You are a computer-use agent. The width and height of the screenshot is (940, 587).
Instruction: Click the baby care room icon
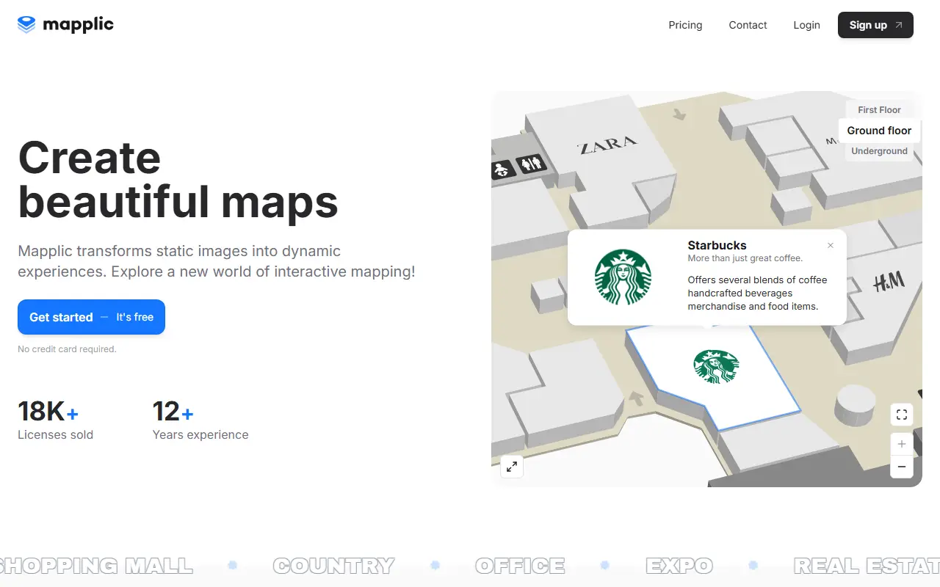(502, 170)
